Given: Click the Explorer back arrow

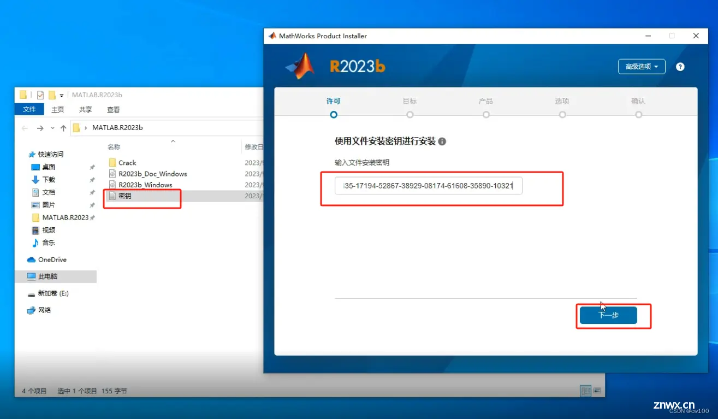Looking at the screenshot, I should pos(25,128).
